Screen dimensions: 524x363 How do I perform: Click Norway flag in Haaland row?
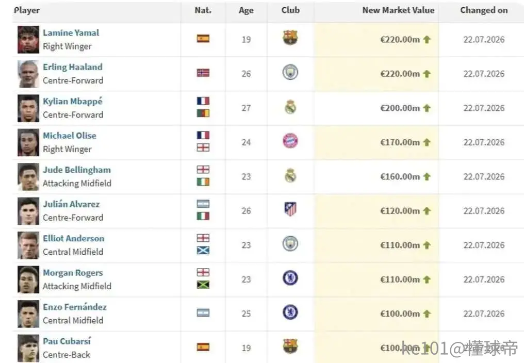[x=203, y=73]
